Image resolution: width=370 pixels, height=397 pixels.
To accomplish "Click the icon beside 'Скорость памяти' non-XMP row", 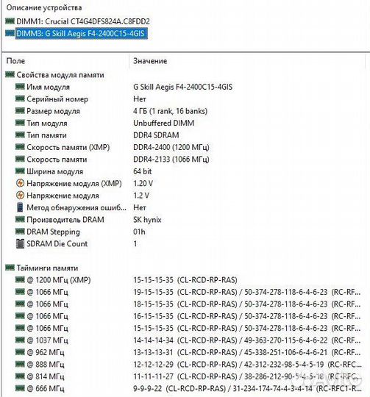I will pos(20,159).
